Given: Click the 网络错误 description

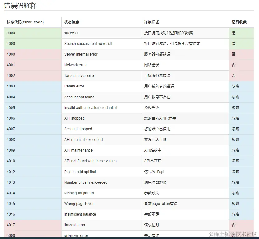Looking at the screenshot, I should tap(151, 65).
